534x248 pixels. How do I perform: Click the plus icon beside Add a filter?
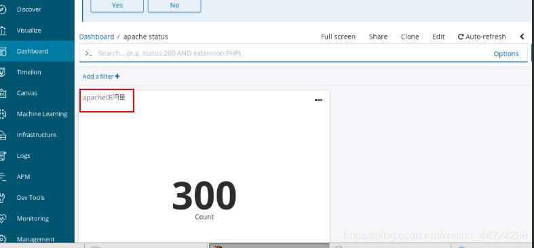tap(117, 77)
